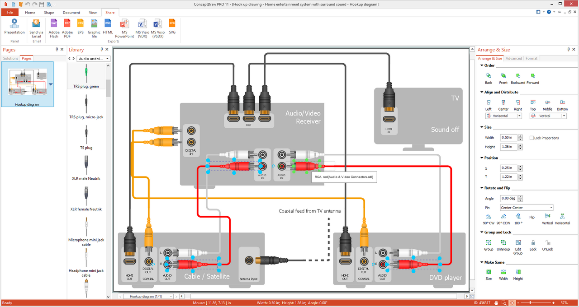The width and height of the screenshot is (579, 307).
Task: Open the File menu
Action: click(x=10, y=13)
